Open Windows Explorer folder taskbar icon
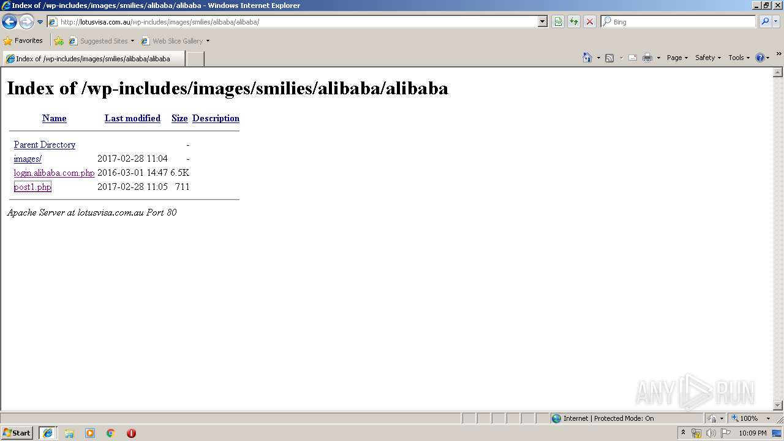Image resolution: width=784 pixels, height=441 pixels. click(x=69, y=433)
